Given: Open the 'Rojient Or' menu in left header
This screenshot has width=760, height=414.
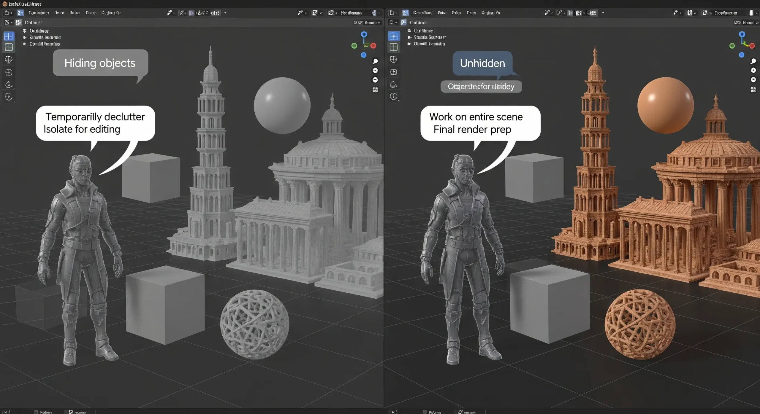Looking at the screenshot, I should 111,13.
